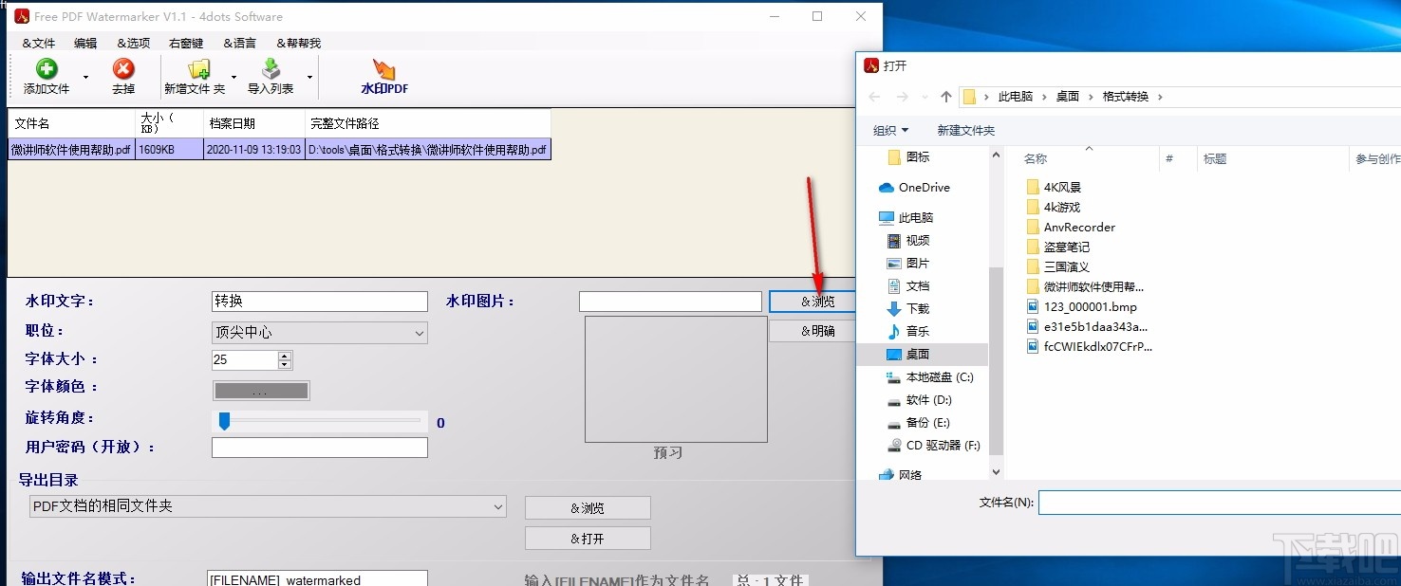Click the watermark image path field
1401x586 pixels.
tap(670, 302)
